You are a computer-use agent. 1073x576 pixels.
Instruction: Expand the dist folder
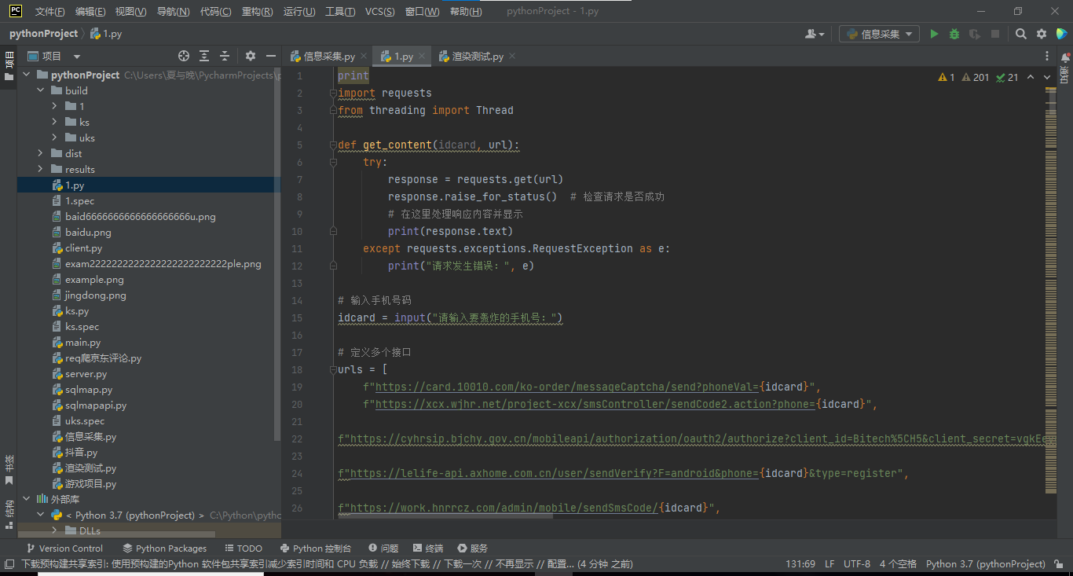click(x=40, y=153)
